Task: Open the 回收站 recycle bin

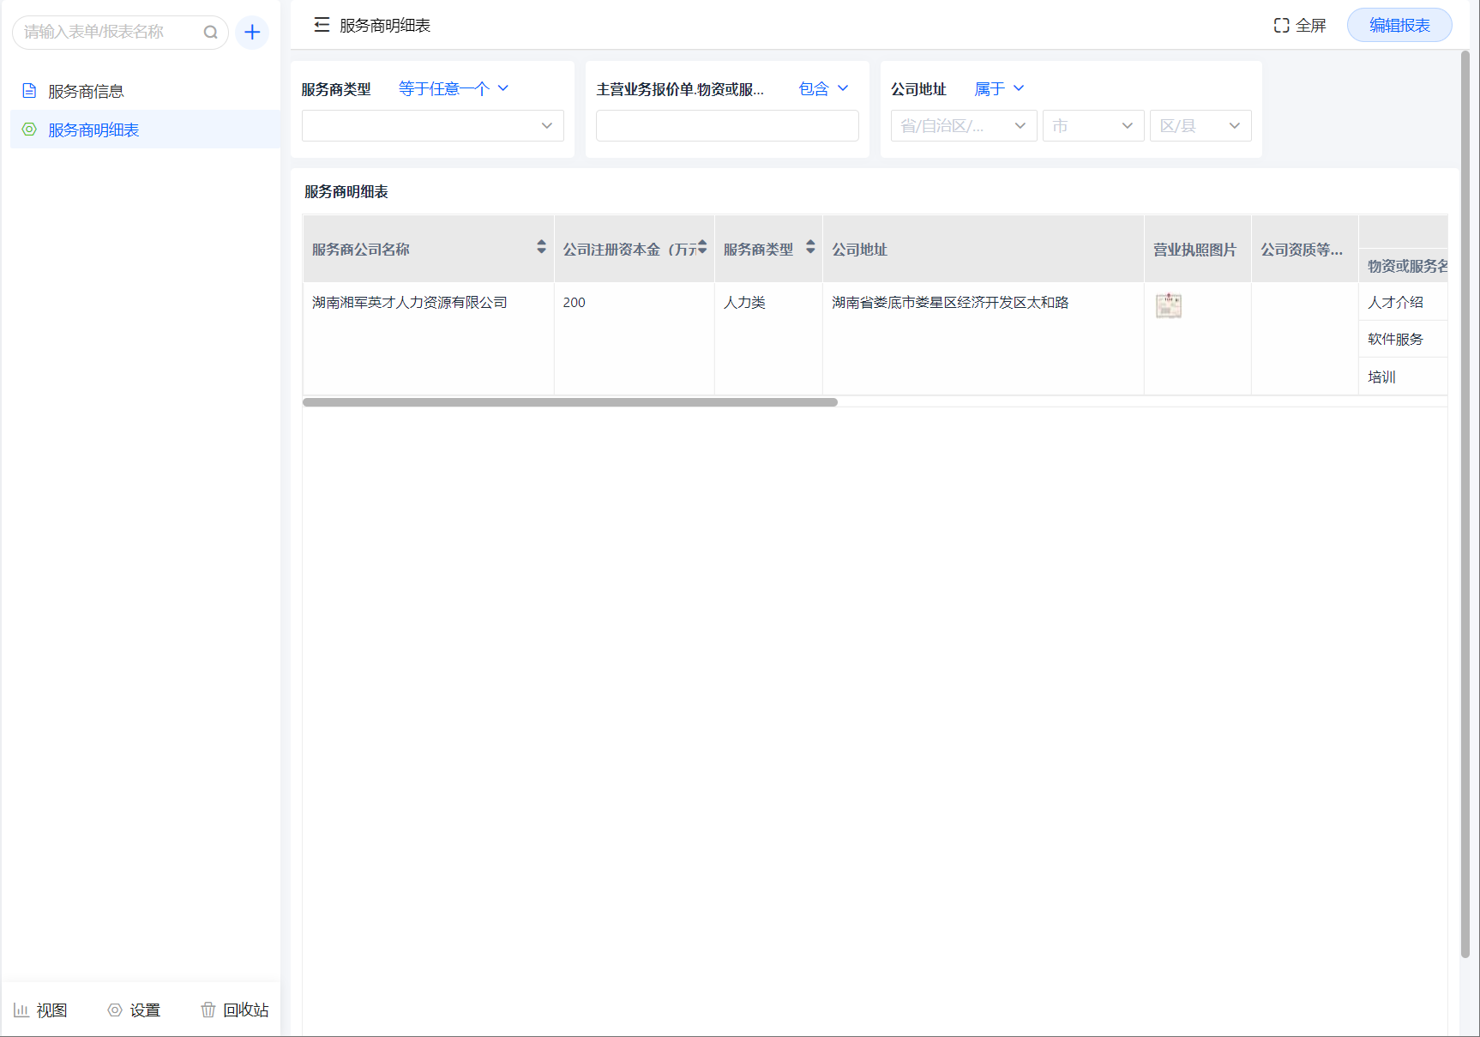Action: (x=234, y=1010)
